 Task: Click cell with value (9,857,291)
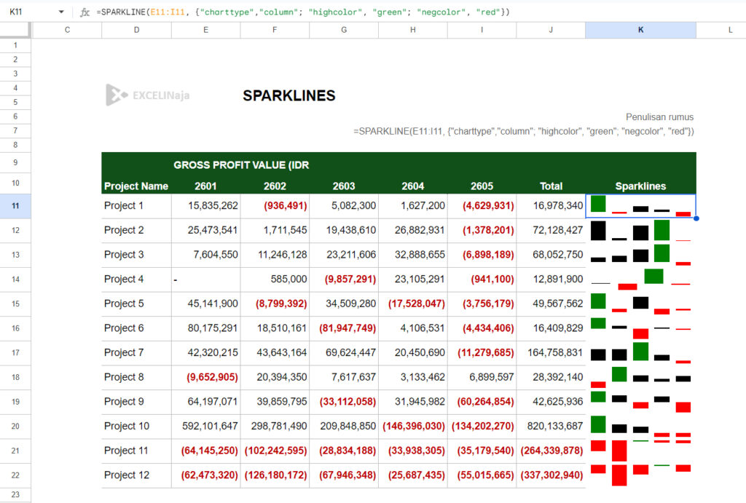344,279
